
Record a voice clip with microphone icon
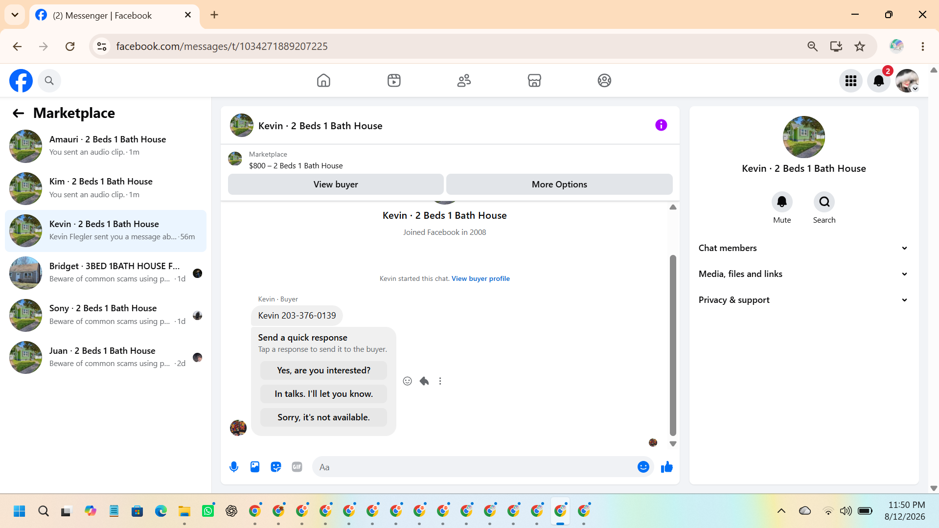click(234, 467)
